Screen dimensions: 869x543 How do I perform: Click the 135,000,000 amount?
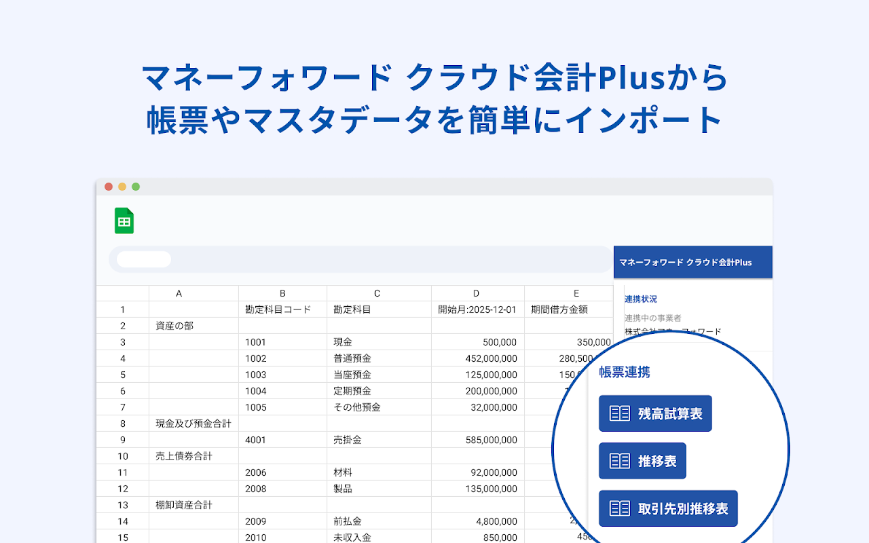478,489
